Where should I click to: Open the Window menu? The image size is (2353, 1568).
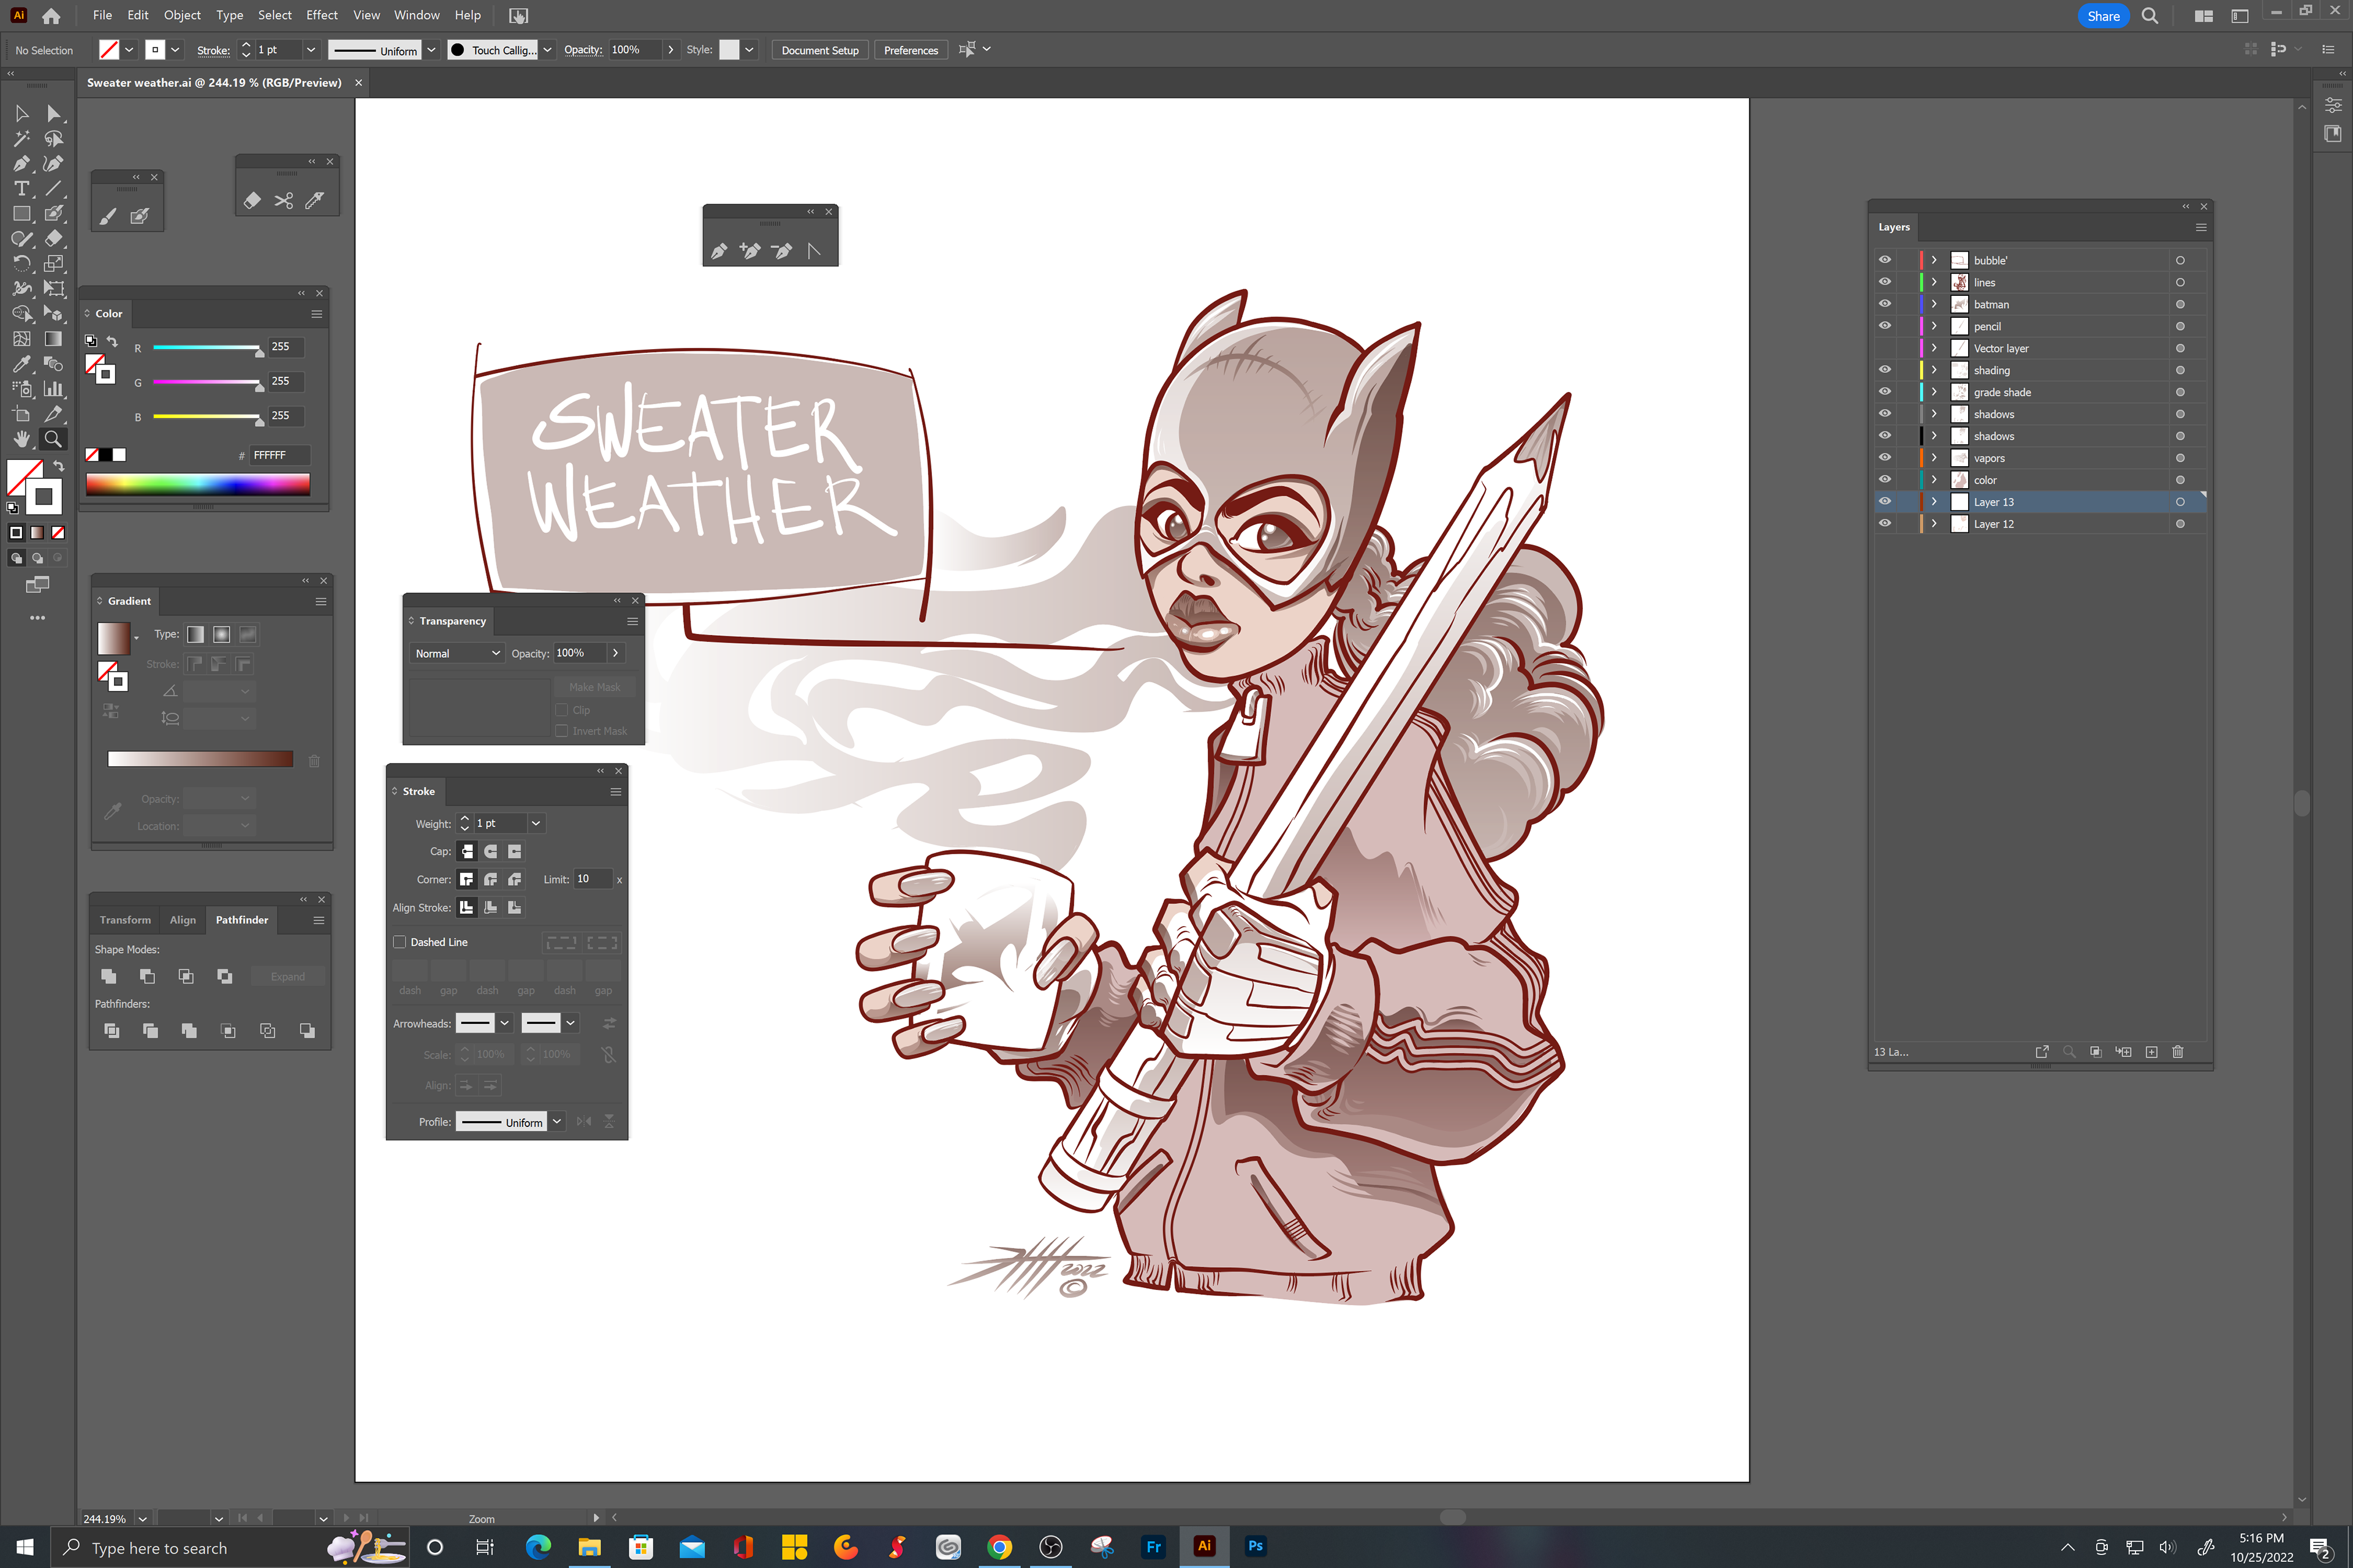point(416,15)
